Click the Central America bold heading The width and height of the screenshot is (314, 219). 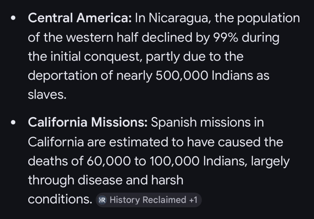click(x=79, y=18)
